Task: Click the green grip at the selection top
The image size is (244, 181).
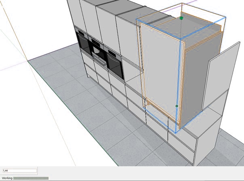Action: tap(181, 18)
